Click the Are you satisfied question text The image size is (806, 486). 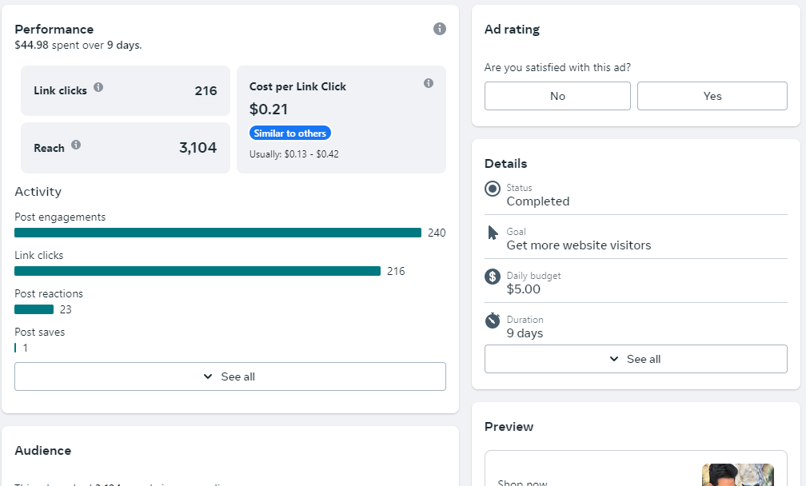558,68
